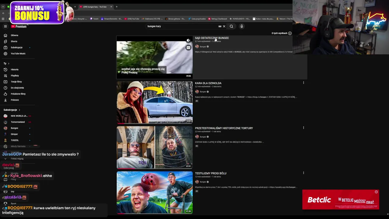Open Polubione filmy in the sidebar
The height and width of the screenshot is (219, 389).
click(18, 94)
